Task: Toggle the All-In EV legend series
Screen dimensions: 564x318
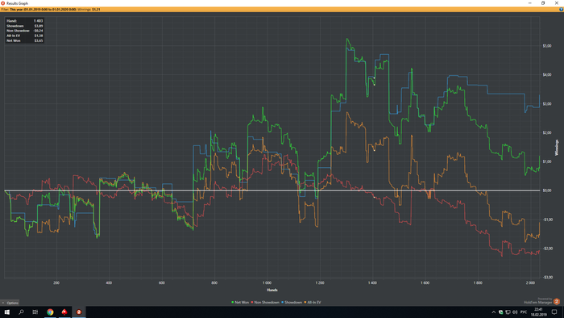Action: click(x=313, y=302)
